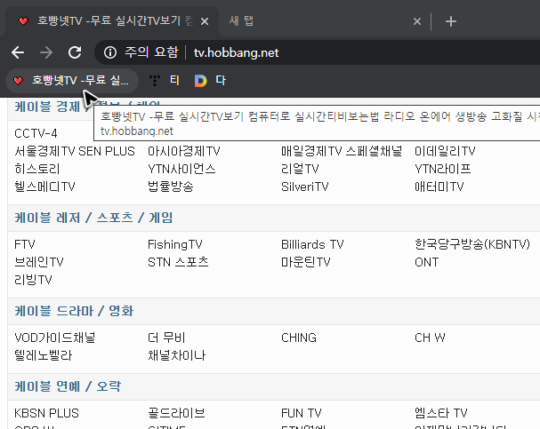Viewport: 540px width, 429px height.
Task: Switch to the 새 탭 browser tab
Action: pyautogui.click(x=324, y=21)
